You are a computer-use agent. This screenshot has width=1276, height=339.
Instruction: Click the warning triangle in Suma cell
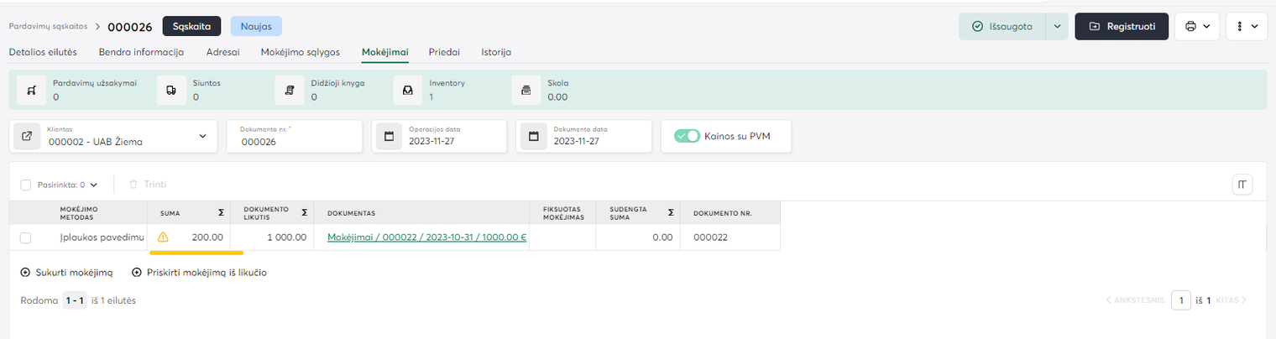163,237
